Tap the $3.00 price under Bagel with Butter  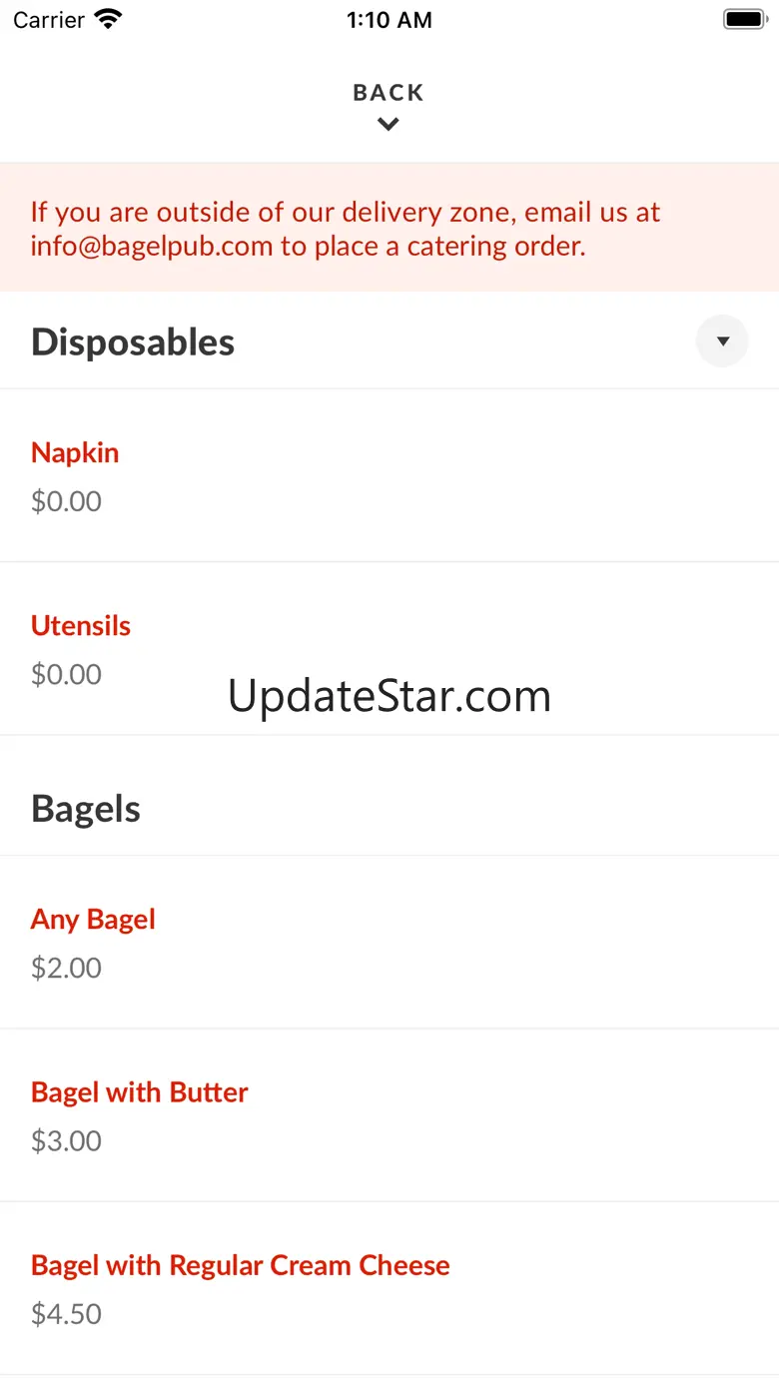[x=66, y=1140]
